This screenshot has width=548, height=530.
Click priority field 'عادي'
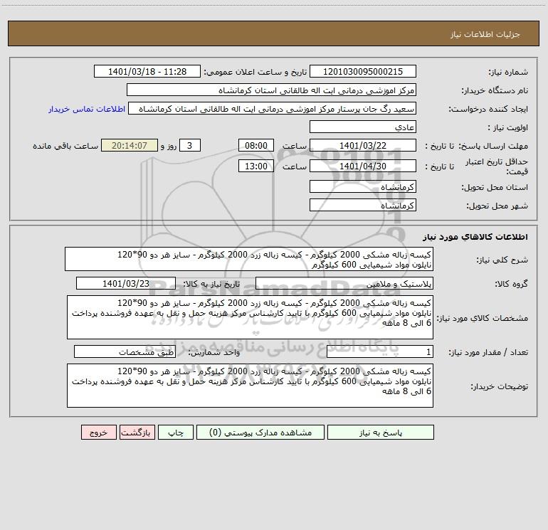363,127
